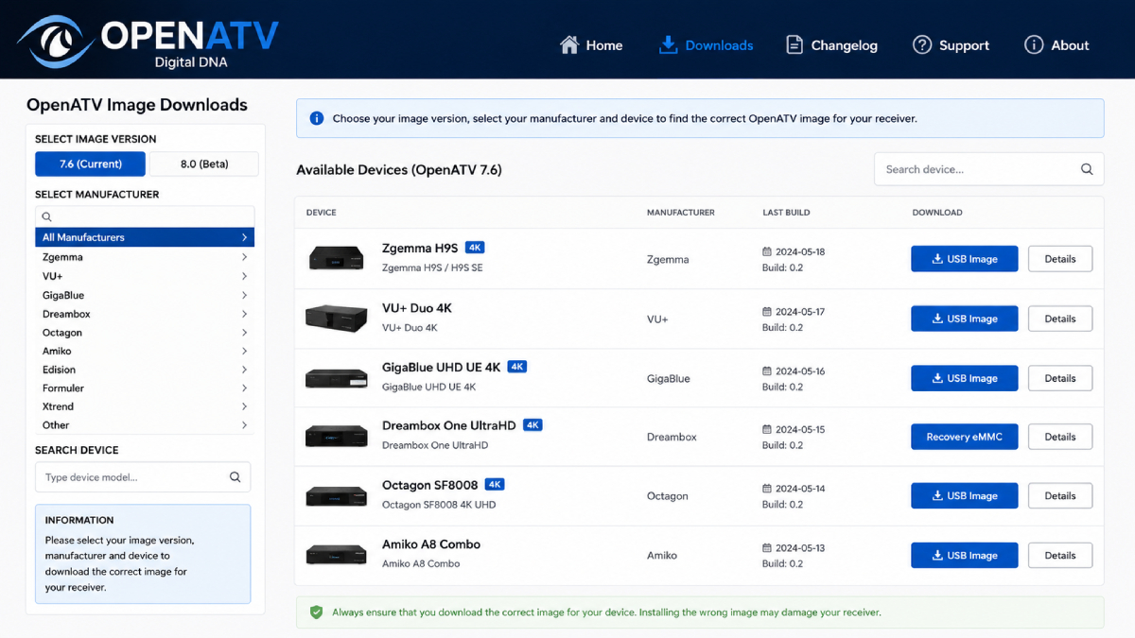Download USB Image for GigaBlue UHD UE 4K

point(964,378)
